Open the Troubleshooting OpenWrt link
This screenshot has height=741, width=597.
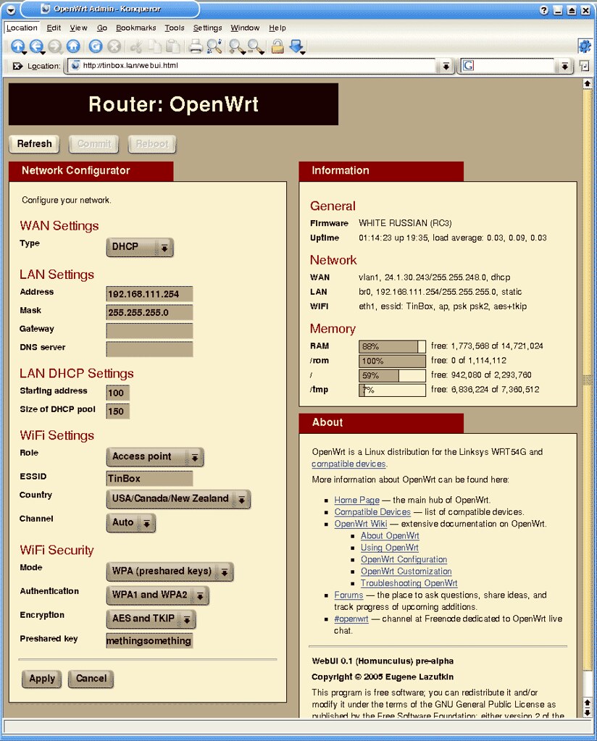[409, 583]
